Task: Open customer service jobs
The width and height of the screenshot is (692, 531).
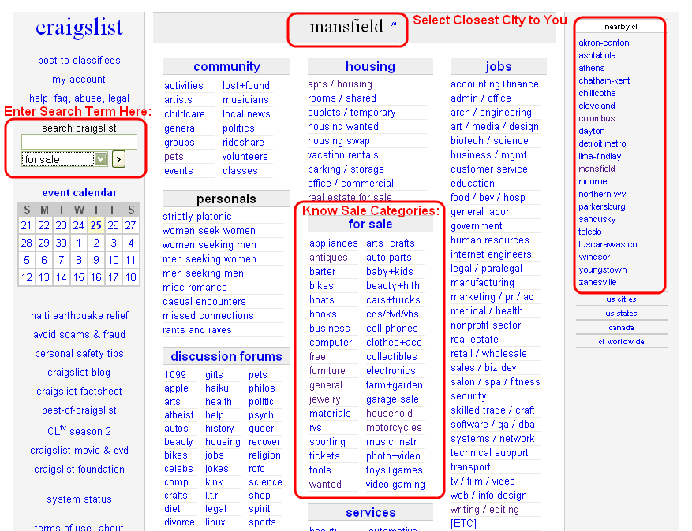Action: click(x=488, y=169)
